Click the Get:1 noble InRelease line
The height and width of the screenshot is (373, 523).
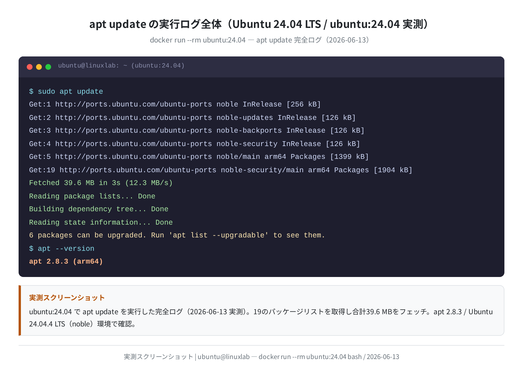click(175, 104)
